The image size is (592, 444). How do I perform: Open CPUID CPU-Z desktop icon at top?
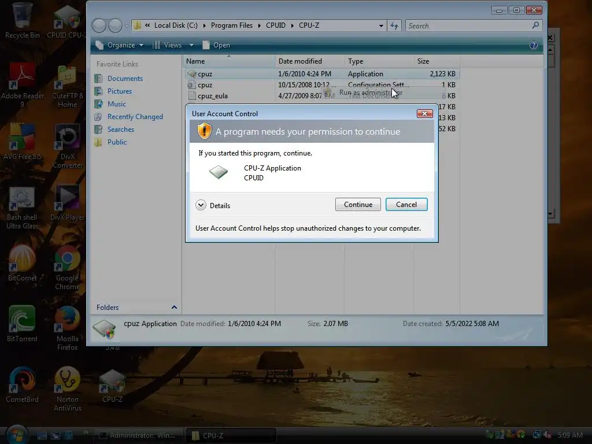(x=66, y=21)
